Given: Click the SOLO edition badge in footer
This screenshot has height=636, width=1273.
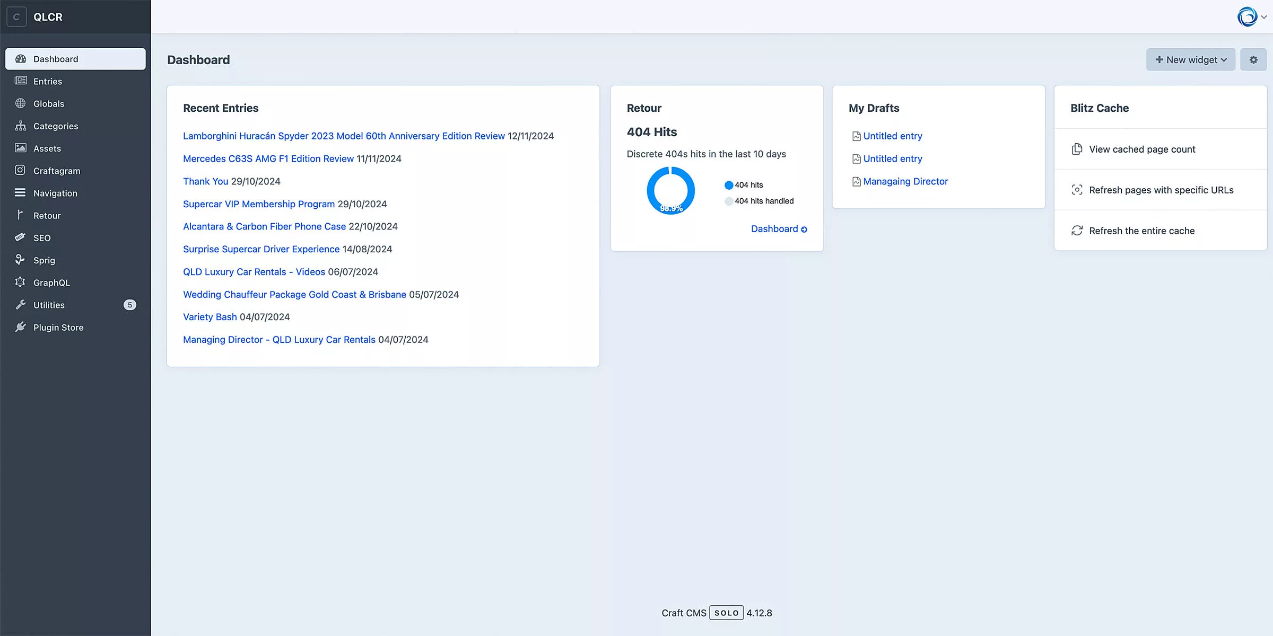Looking at the screenshot, I should [726, 613].
